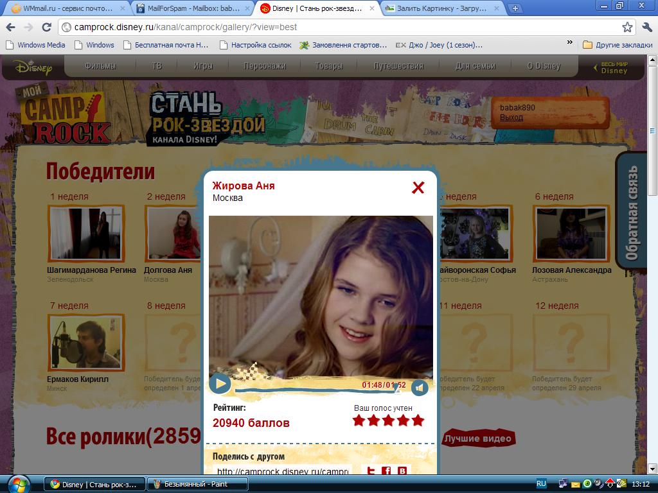Image resolution: width=658 pixels, height=493 pixels.
Task: Mute the video with the speaker button
Action: pyautogui.click(x=420, y=388)
